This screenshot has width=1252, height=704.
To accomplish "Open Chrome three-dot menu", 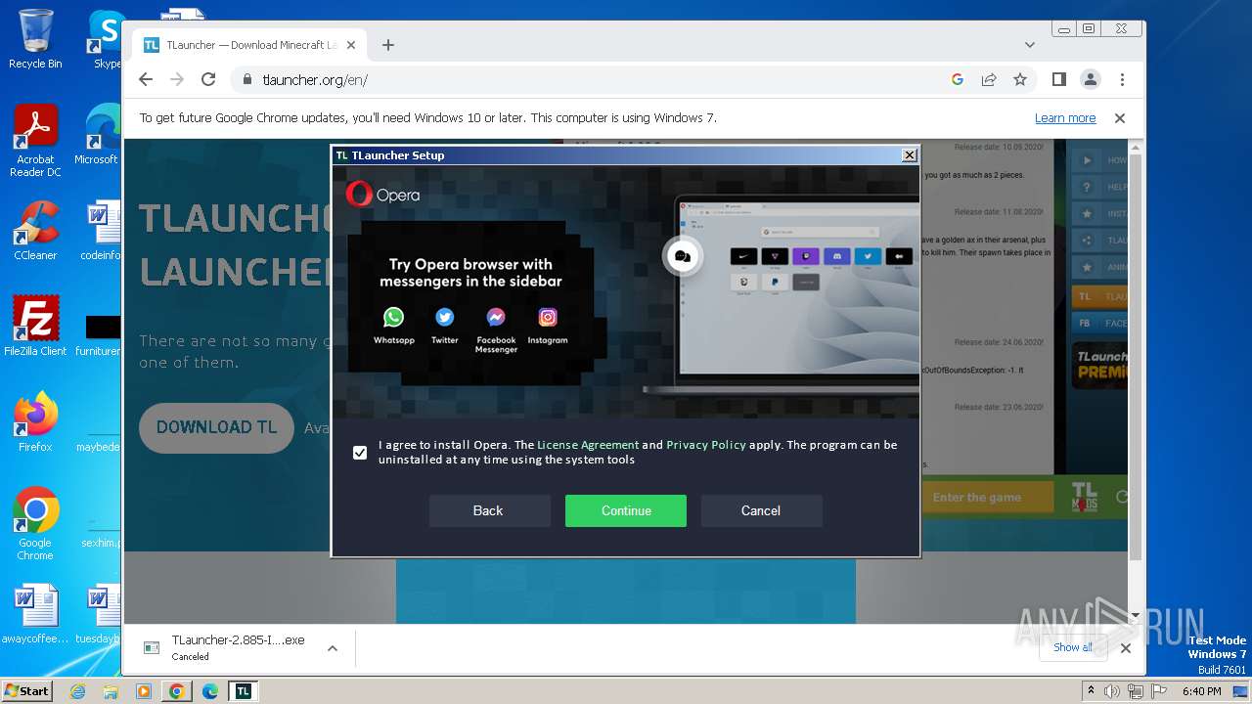I will [x=1122, y=79].
